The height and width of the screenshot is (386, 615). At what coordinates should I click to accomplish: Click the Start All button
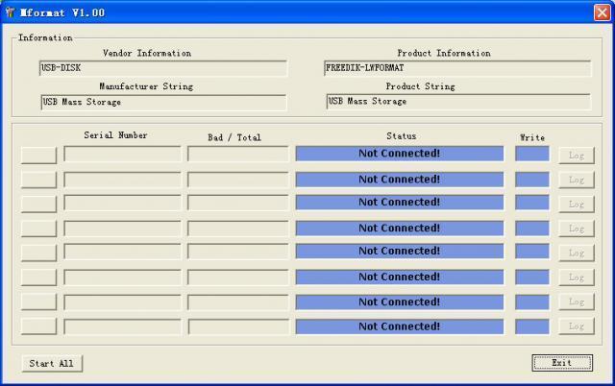point(52,363)
